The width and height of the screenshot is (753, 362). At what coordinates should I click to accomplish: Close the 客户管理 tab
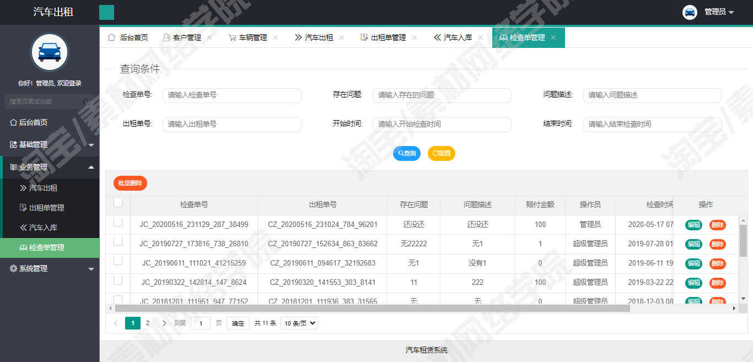[209, 37]
